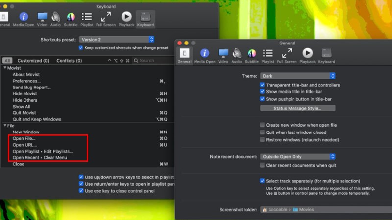This screenshot has height=220, width=392.
Task: Collapse the Movist section disclosure triangle
Action: pos(5,68)
